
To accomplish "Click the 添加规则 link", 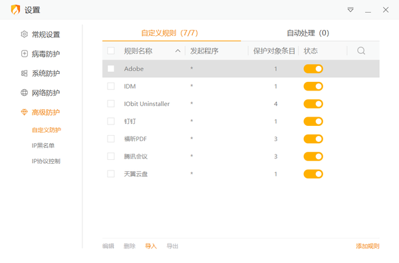I will click(x=368, y=246).
